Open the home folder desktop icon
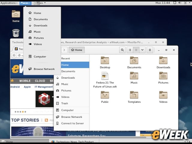 (16, 16)
